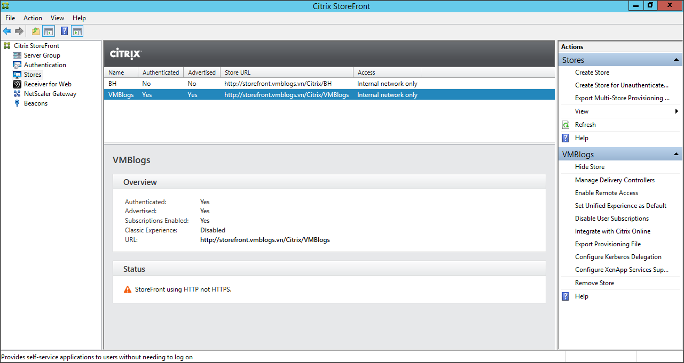The height and width of the screenshot is (363, 684).
Task: Click the blue Help icon in the toolbar
Action: [64, 31]
